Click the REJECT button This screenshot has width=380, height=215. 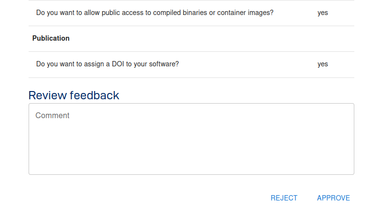point(284,198)
